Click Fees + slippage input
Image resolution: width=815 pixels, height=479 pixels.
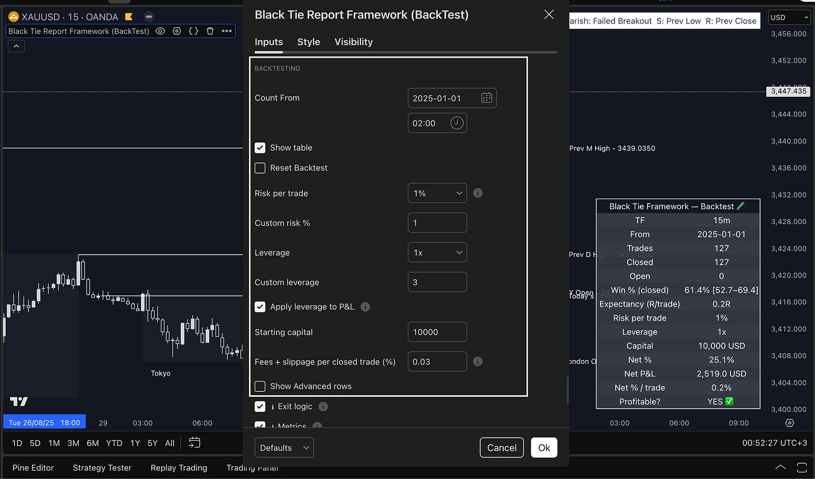[x=437, y=361]
